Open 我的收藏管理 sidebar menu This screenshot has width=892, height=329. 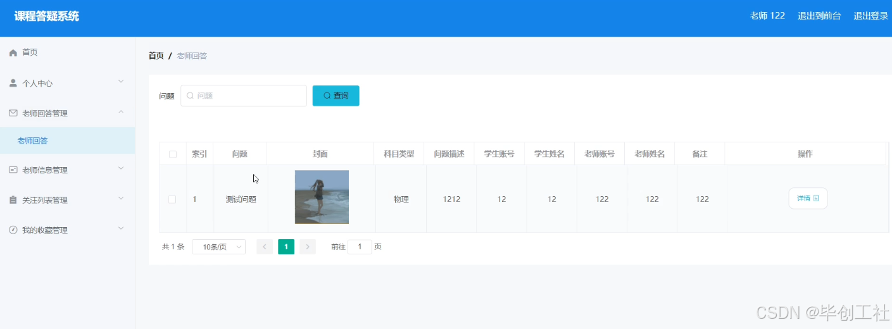67,230
